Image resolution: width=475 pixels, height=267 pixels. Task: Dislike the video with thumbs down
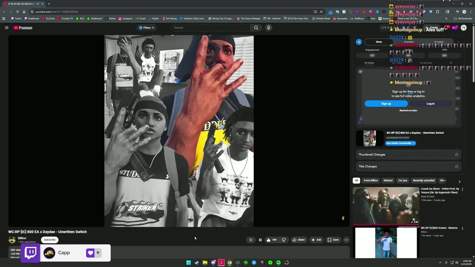[x=284, y=240]
